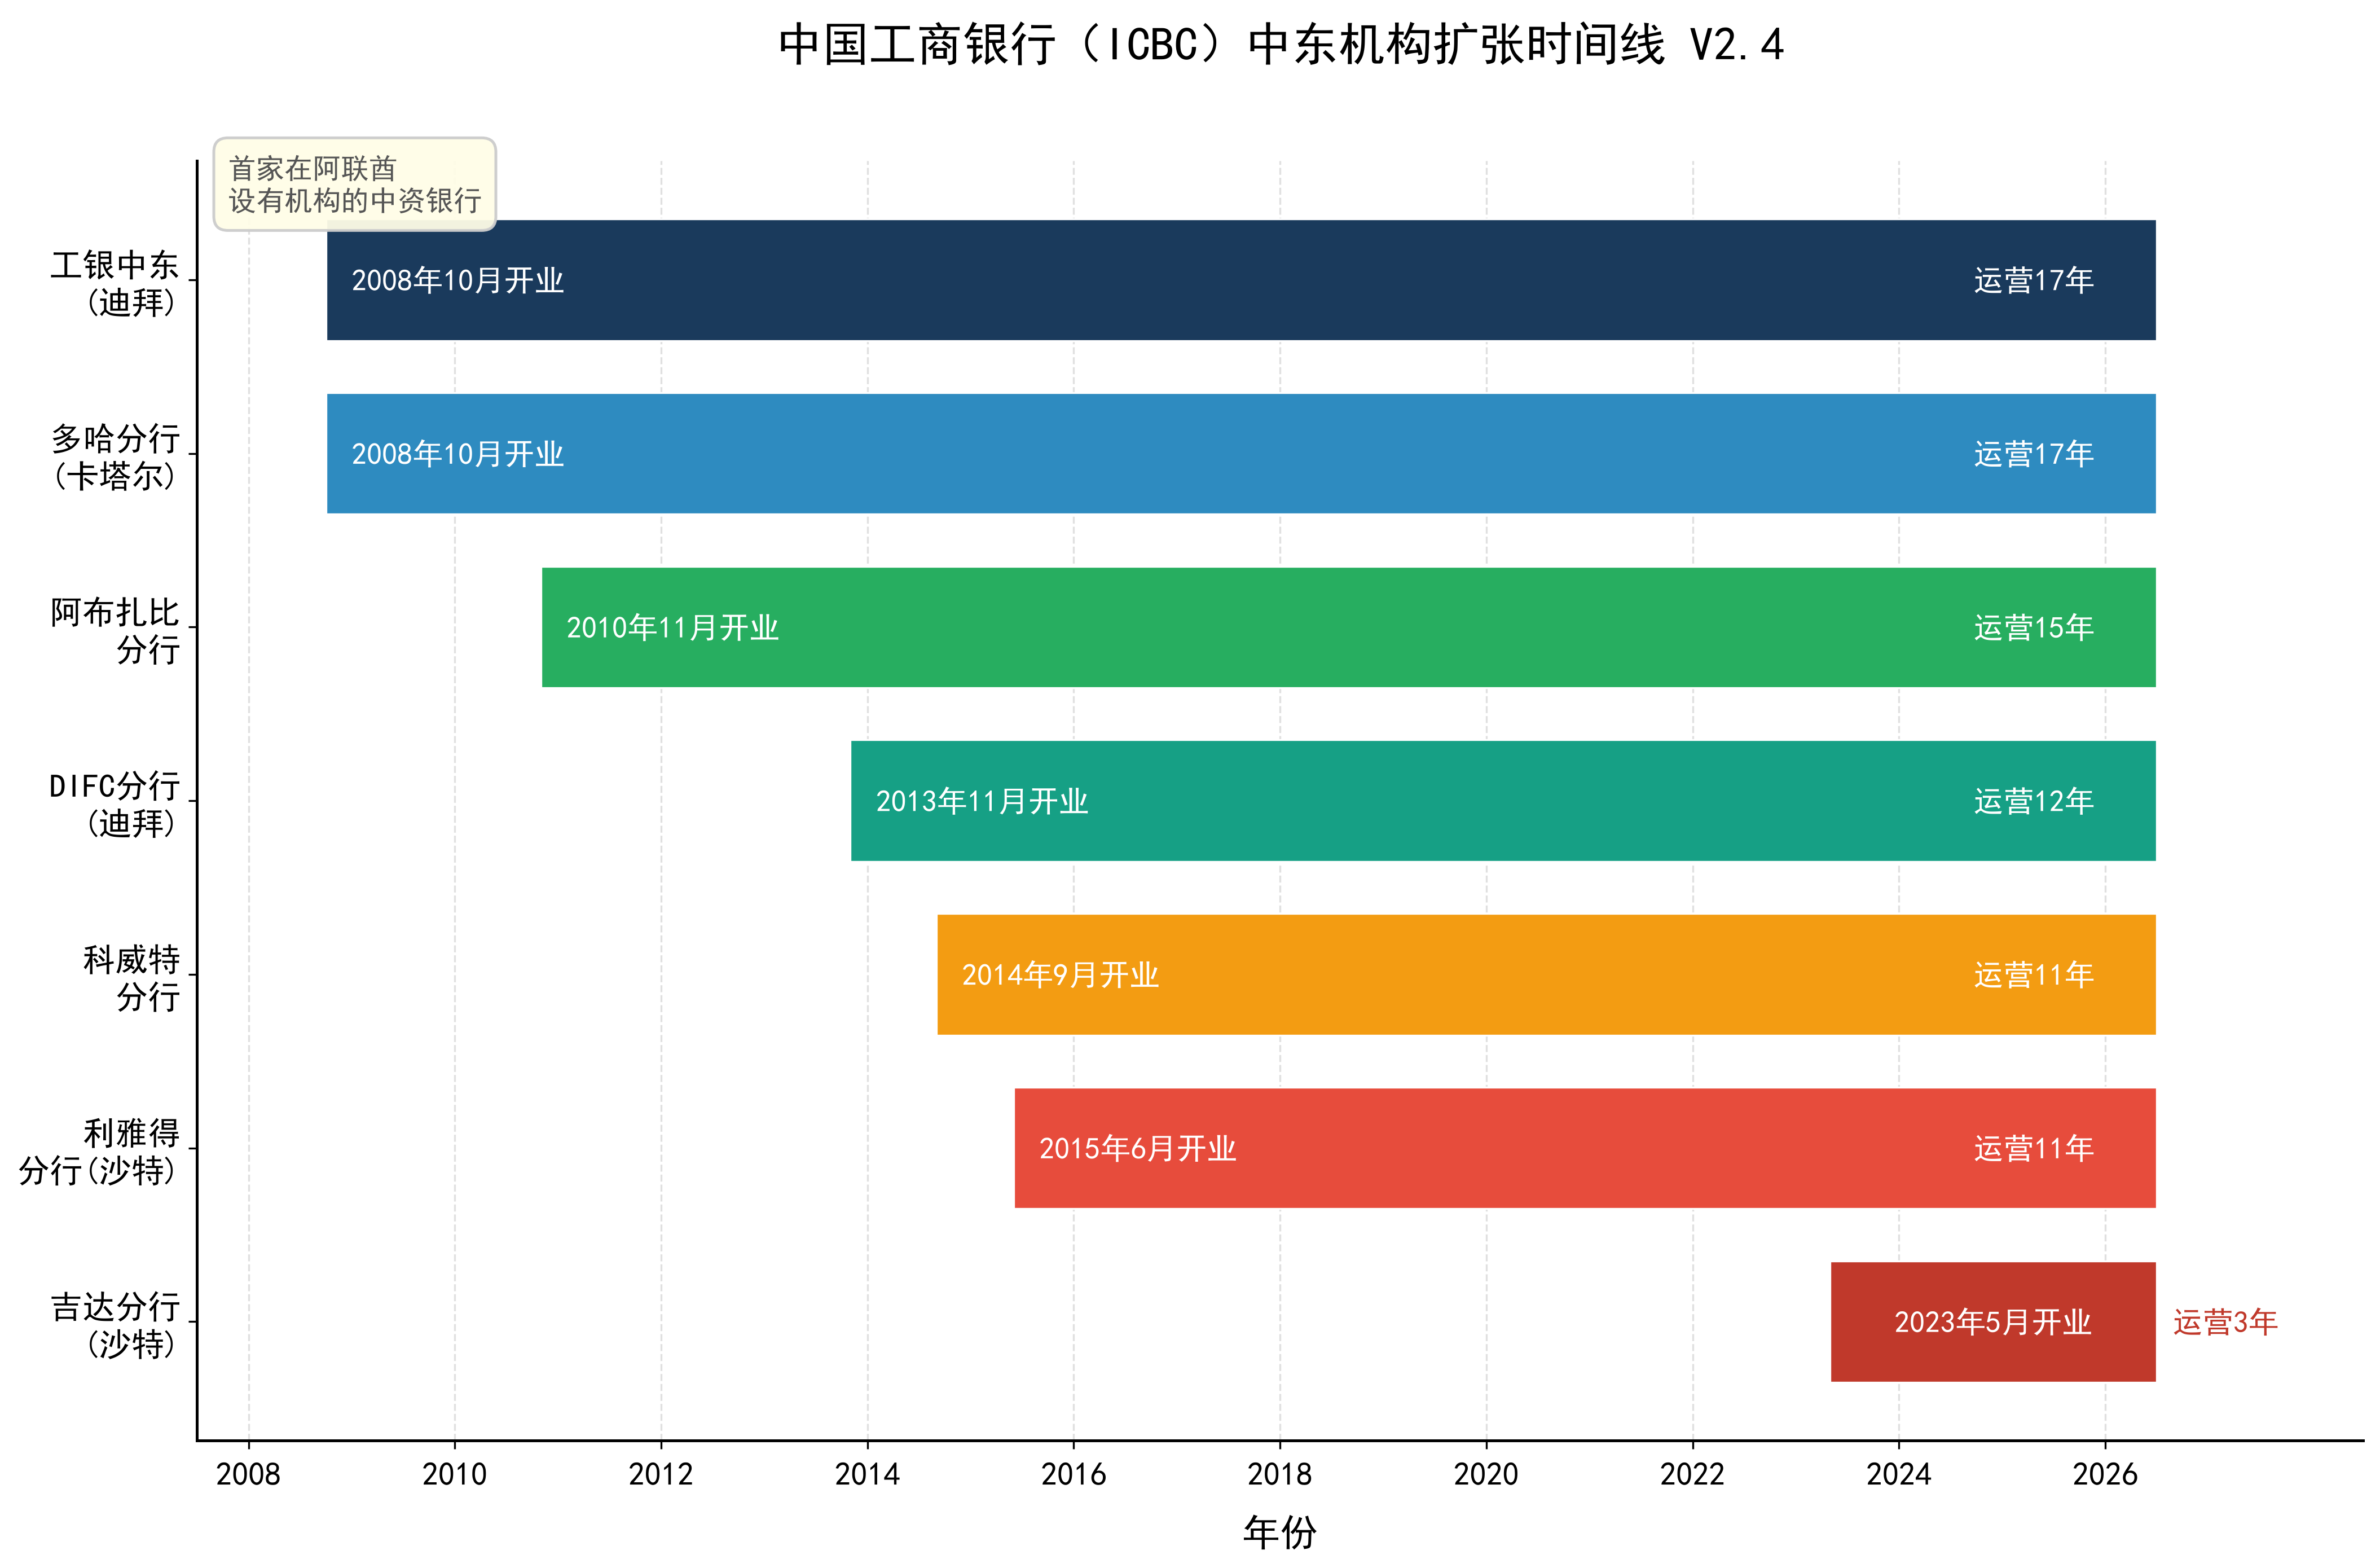This screenshot has height=1568, width=2380.
Task: Click the '2010年11月开业' label
Action: coord(672,628)
